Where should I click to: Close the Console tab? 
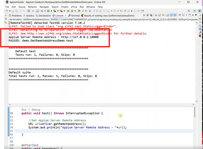click(65, 15)
